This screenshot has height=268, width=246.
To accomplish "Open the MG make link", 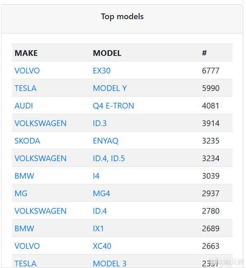I will click(x=21, y=193).
